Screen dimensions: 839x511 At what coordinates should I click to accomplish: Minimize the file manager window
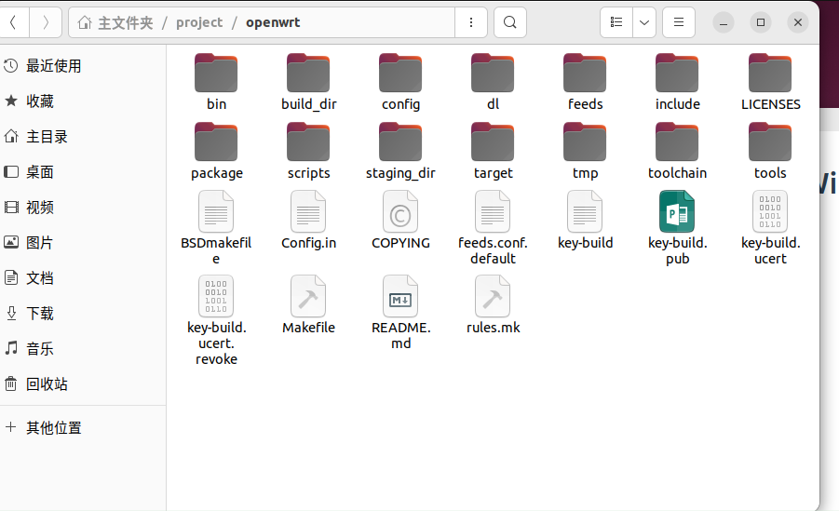coord(724,22)
